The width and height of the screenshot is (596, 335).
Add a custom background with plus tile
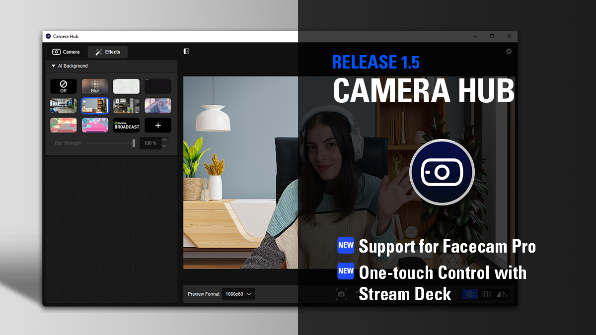point(158,125)
